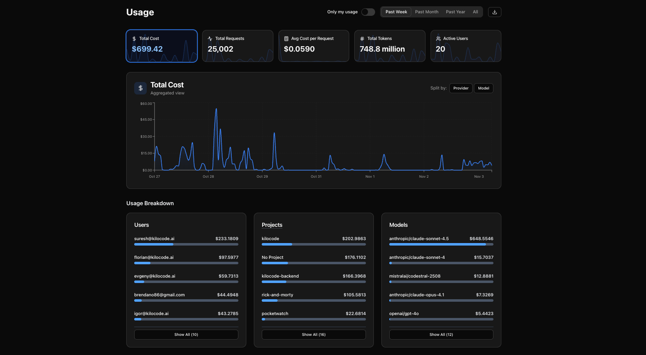Click the $648.5546 model cost value
The width and height of the screenshot is (646, 355).
(x=481, y=238)
